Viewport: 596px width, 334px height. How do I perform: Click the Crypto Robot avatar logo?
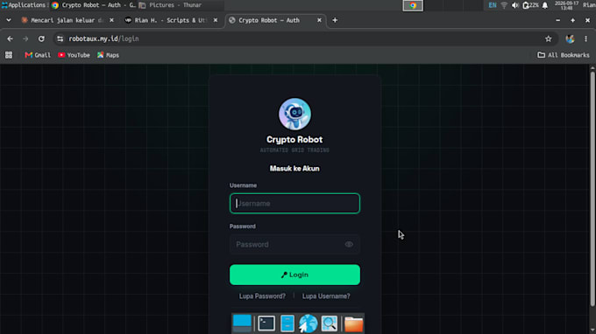[294, 115]
